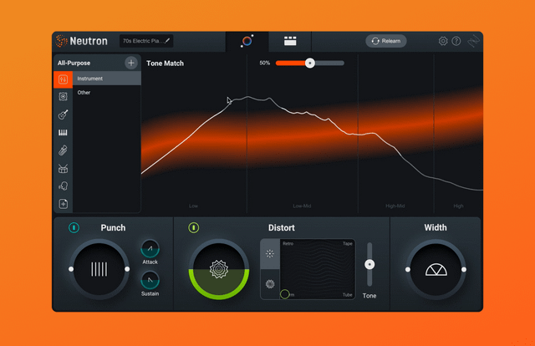Choose the Instrument list entry

click(107, 79)
